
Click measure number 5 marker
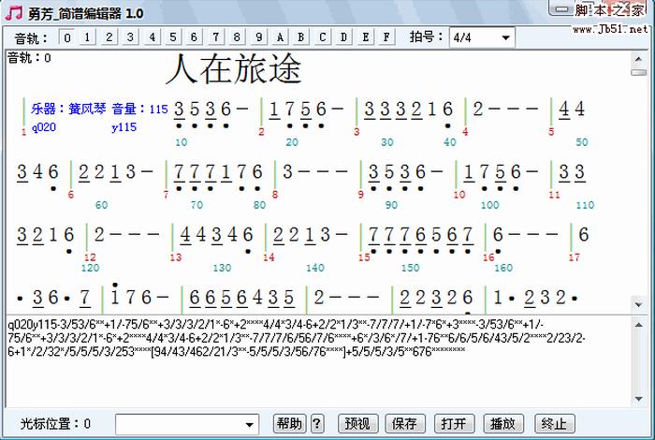[551, 132]
